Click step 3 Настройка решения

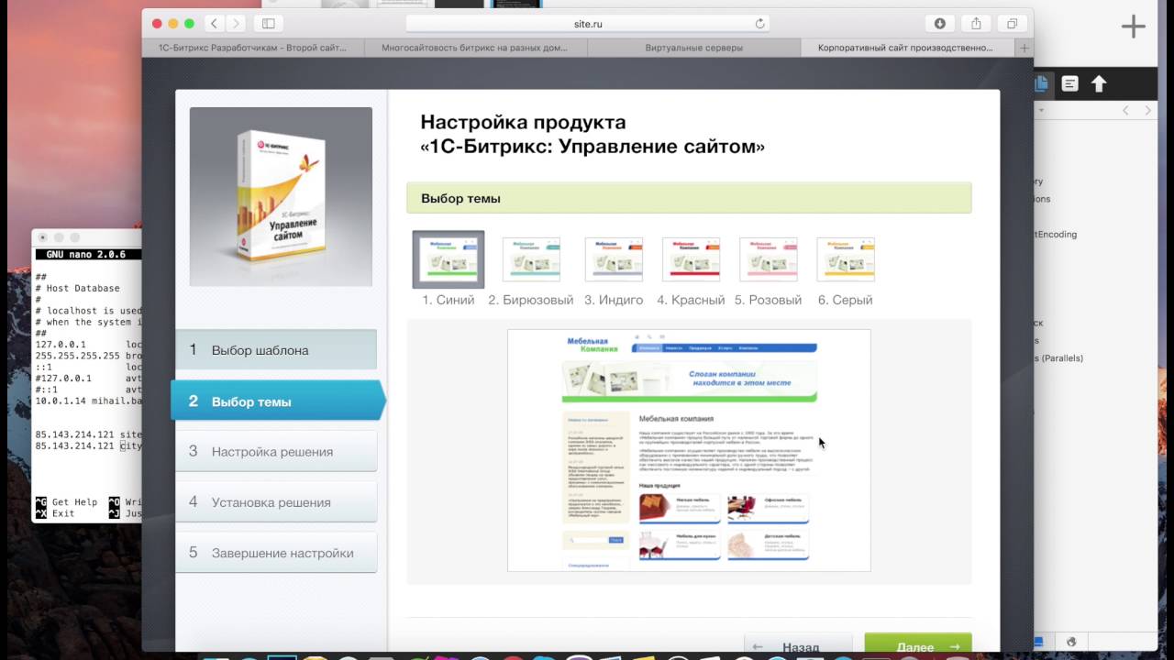276,451
